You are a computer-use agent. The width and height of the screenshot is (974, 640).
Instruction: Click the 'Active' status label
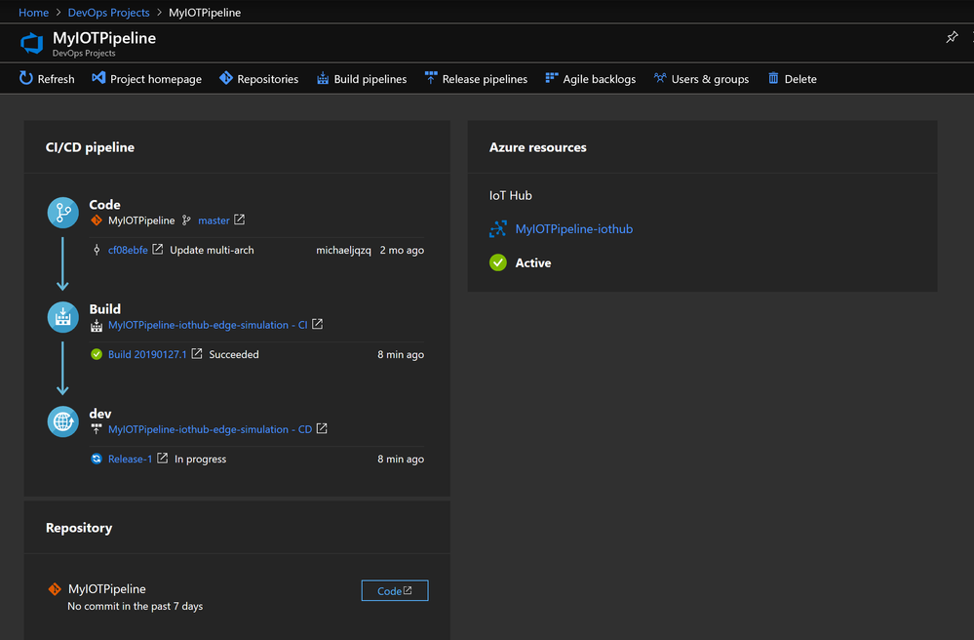click(533, 262)
